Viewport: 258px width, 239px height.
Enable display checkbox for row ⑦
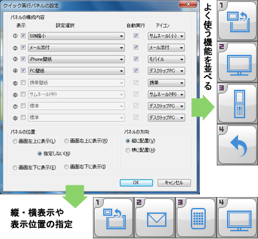23,106
